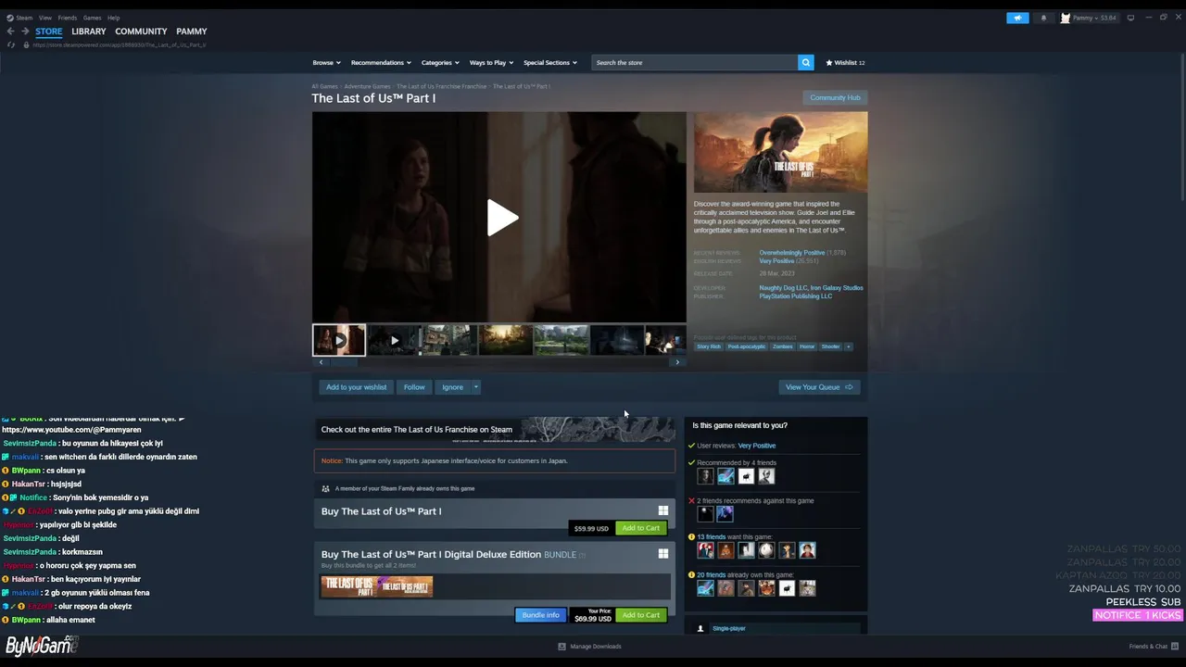The width and height of the screenshot is (1186, 667).
Task: Click the 13 friends link
Action: [712, 537]
